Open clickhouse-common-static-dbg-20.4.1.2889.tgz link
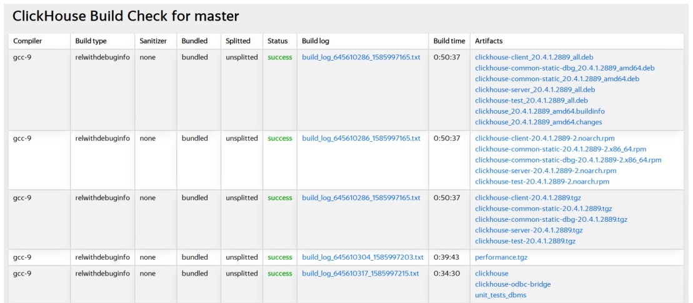 tap(551, 219)
